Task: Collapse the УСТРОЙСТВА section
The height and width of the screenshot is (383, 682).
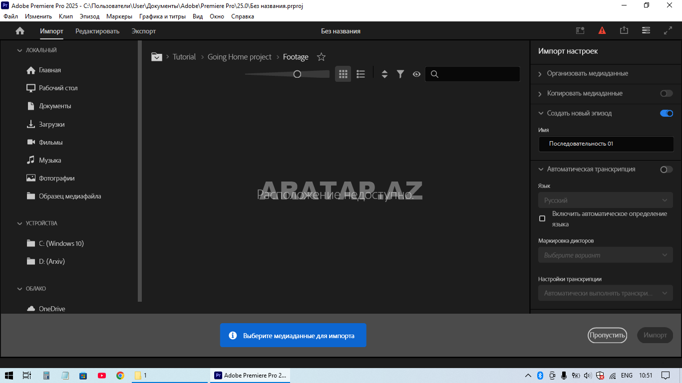Action: coord(20,223)
